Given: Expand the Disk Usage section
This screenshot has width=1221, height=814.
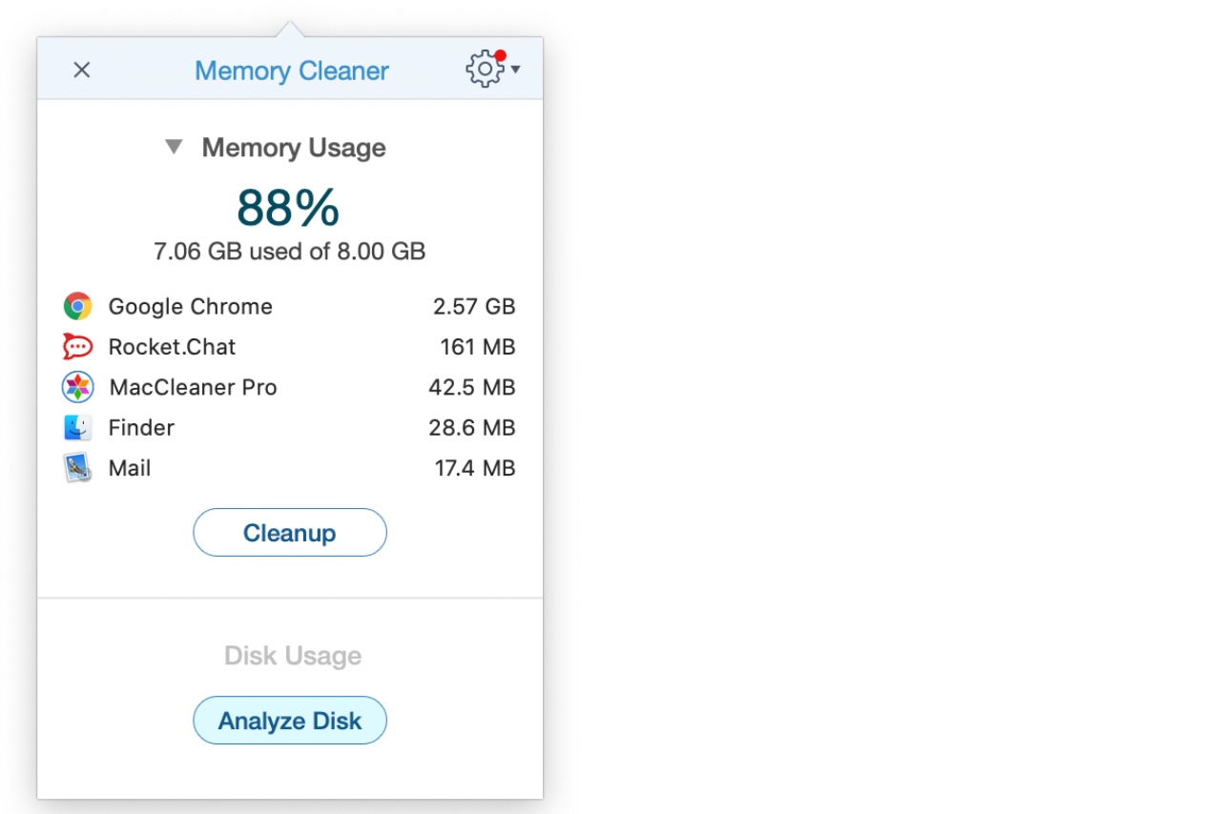Looking at the screenshot, I should tap(293, 656).
